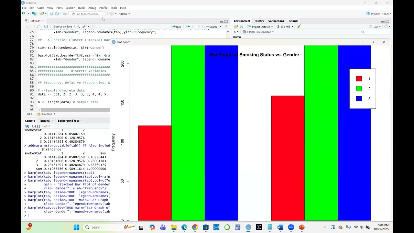The width and height of the screenshot is (414, 233).
Task: Close the Untitled4 tab
Action: (x=44, y=21)
